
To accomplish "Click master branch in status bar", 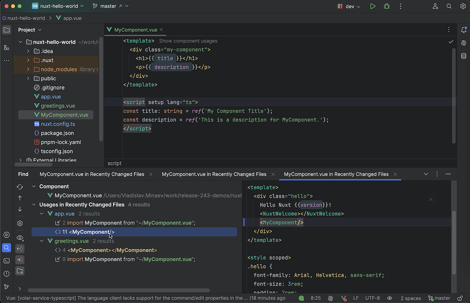I will coord(439,298).
